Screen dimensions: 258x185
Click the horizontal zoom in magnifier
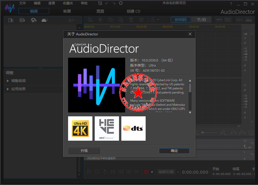click(224, 132)
